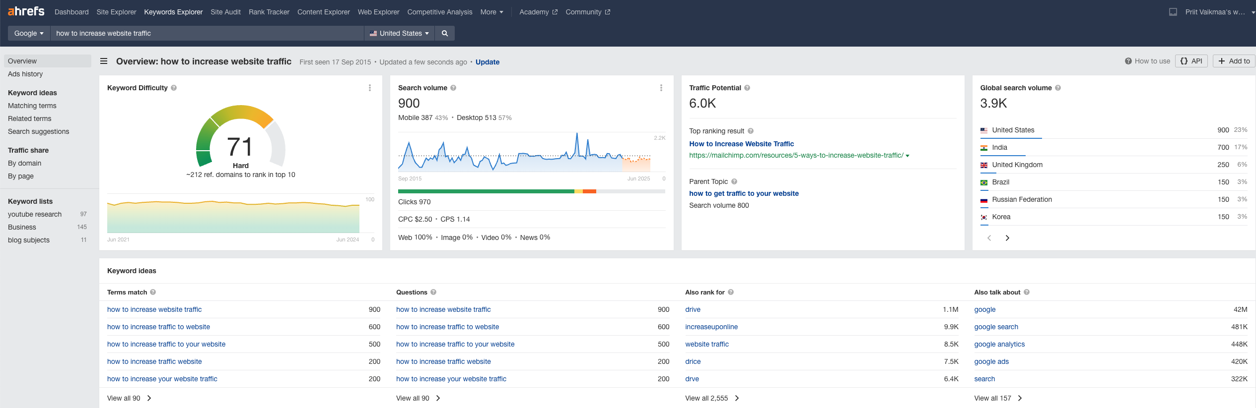Expand View all 90 Terms match

pyautogui.click(x=129, y=398)
